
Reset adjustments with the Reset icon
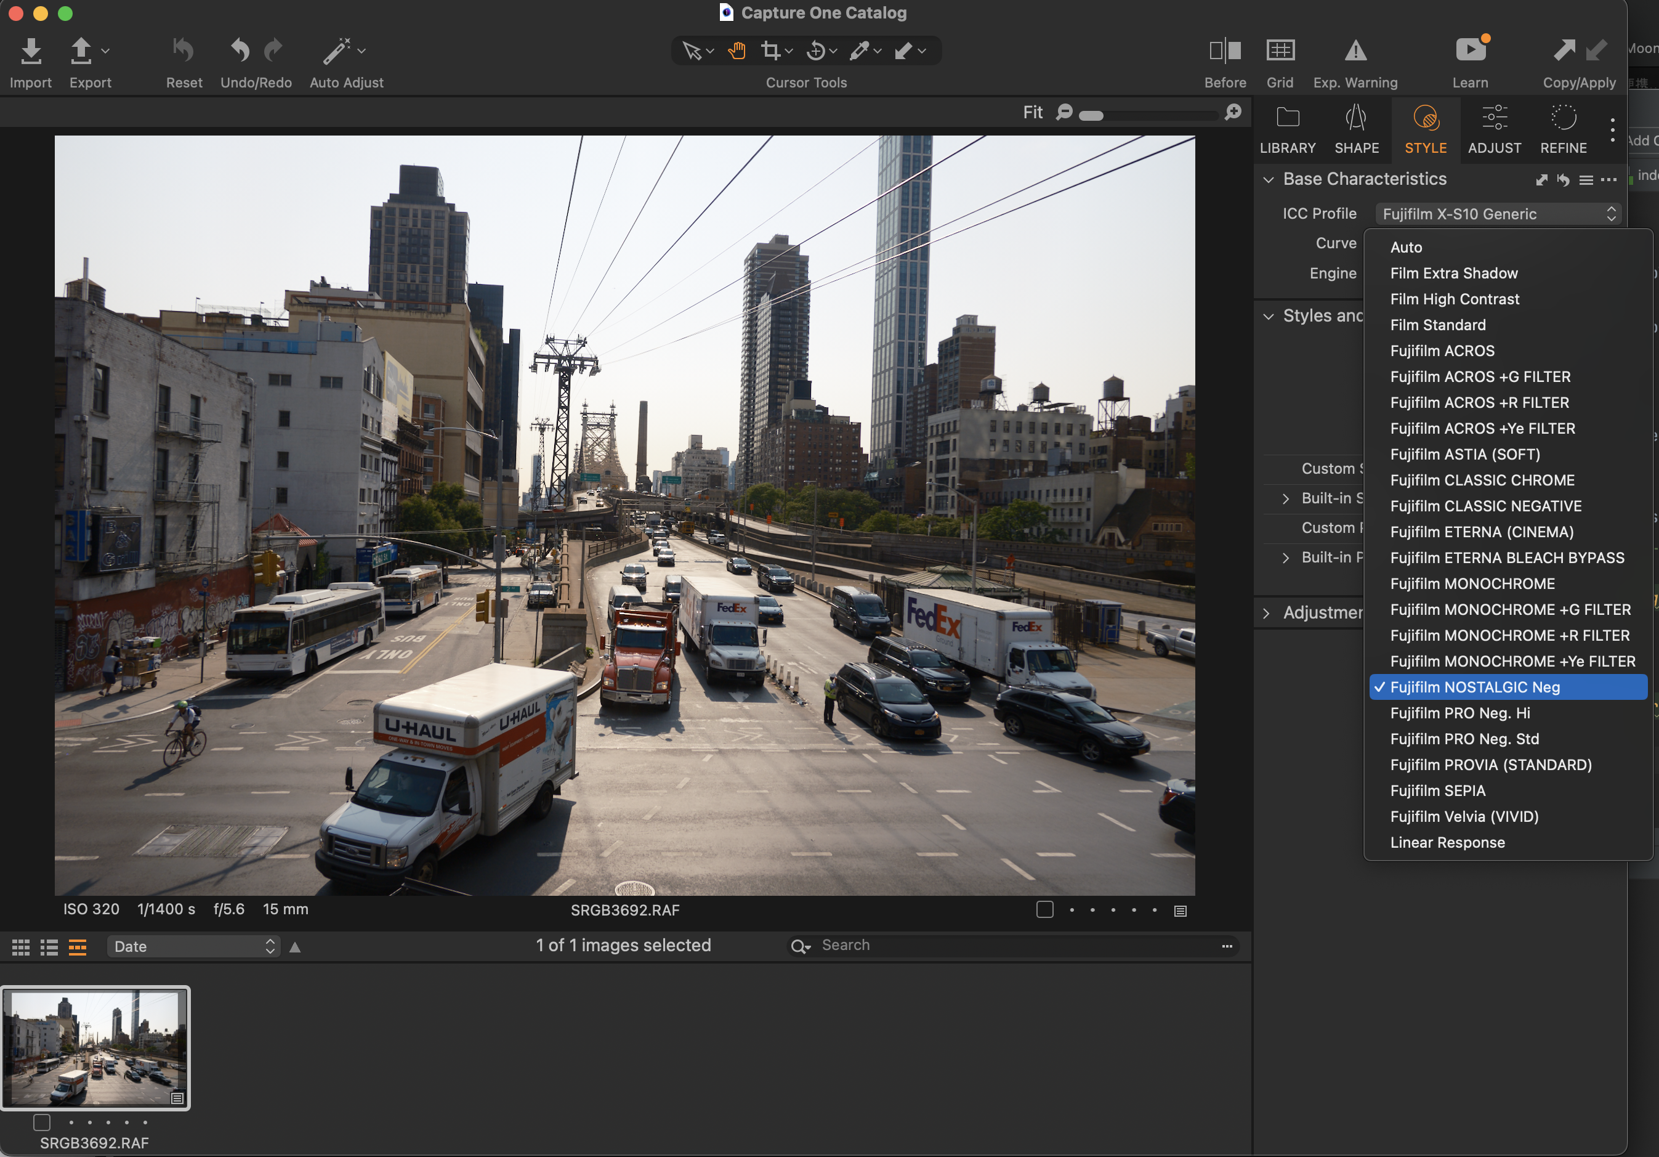(x=184, y=51)
